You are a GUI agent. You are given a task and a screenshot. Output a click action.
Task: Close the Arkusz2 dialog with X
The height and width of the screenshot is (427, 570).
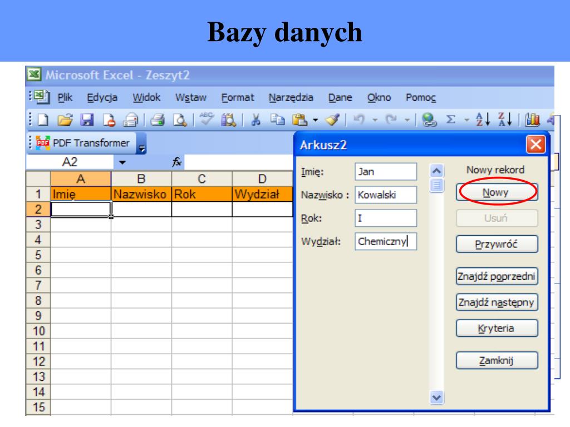tap(536, 145)
